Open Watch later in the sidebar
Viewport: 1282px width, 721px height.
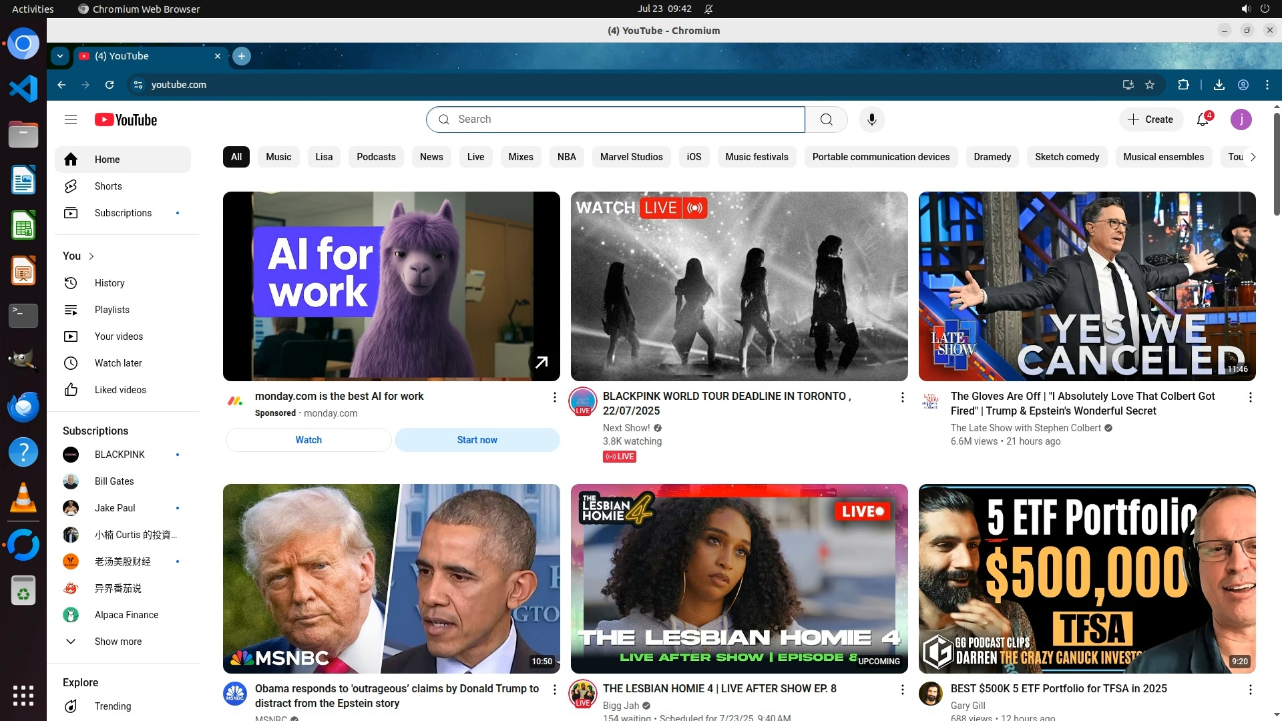click(118, 363)
